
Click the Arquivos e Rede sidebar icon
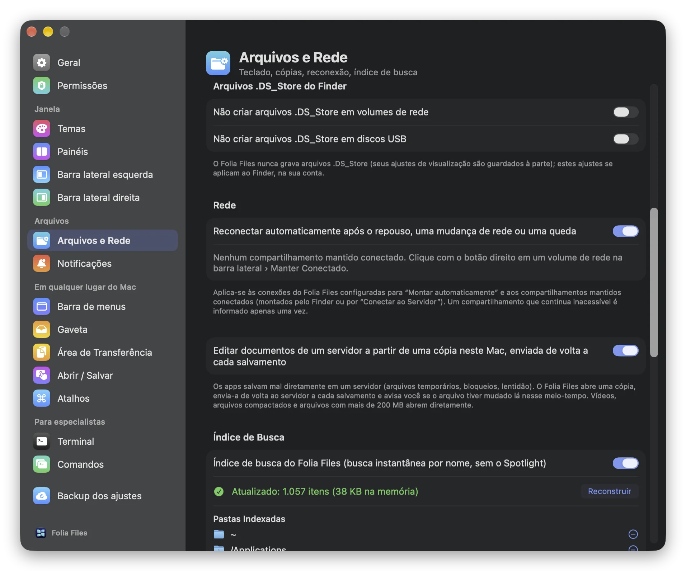tap(42, 241)
